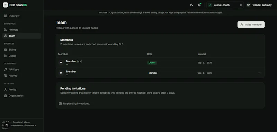This screenshot has height=132, width=277.
Task: Click 'No pending invitations.' text
Action: click(x=76, y=104)
